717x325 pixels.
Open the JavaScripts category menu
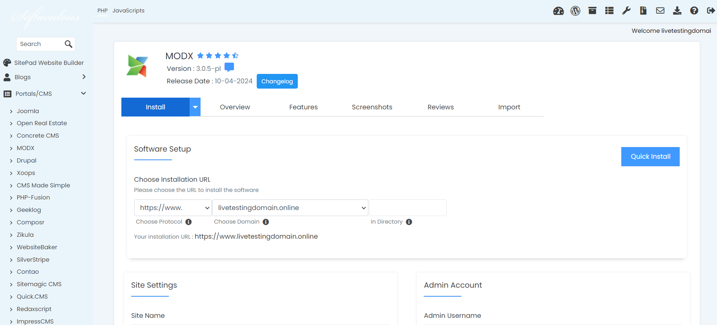point(129,11)
